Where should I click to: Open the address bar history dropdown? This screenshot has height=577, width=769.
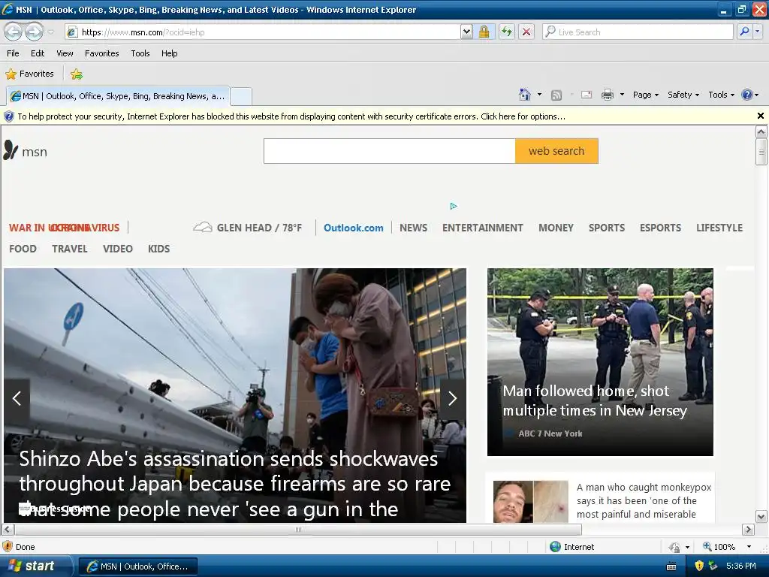466,32
